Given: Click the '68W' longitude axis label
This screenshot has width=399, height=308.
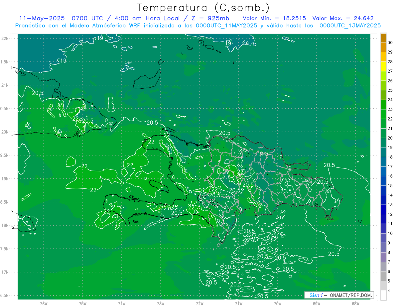Looking at the screenshot, I should click(x=355, y=304).
